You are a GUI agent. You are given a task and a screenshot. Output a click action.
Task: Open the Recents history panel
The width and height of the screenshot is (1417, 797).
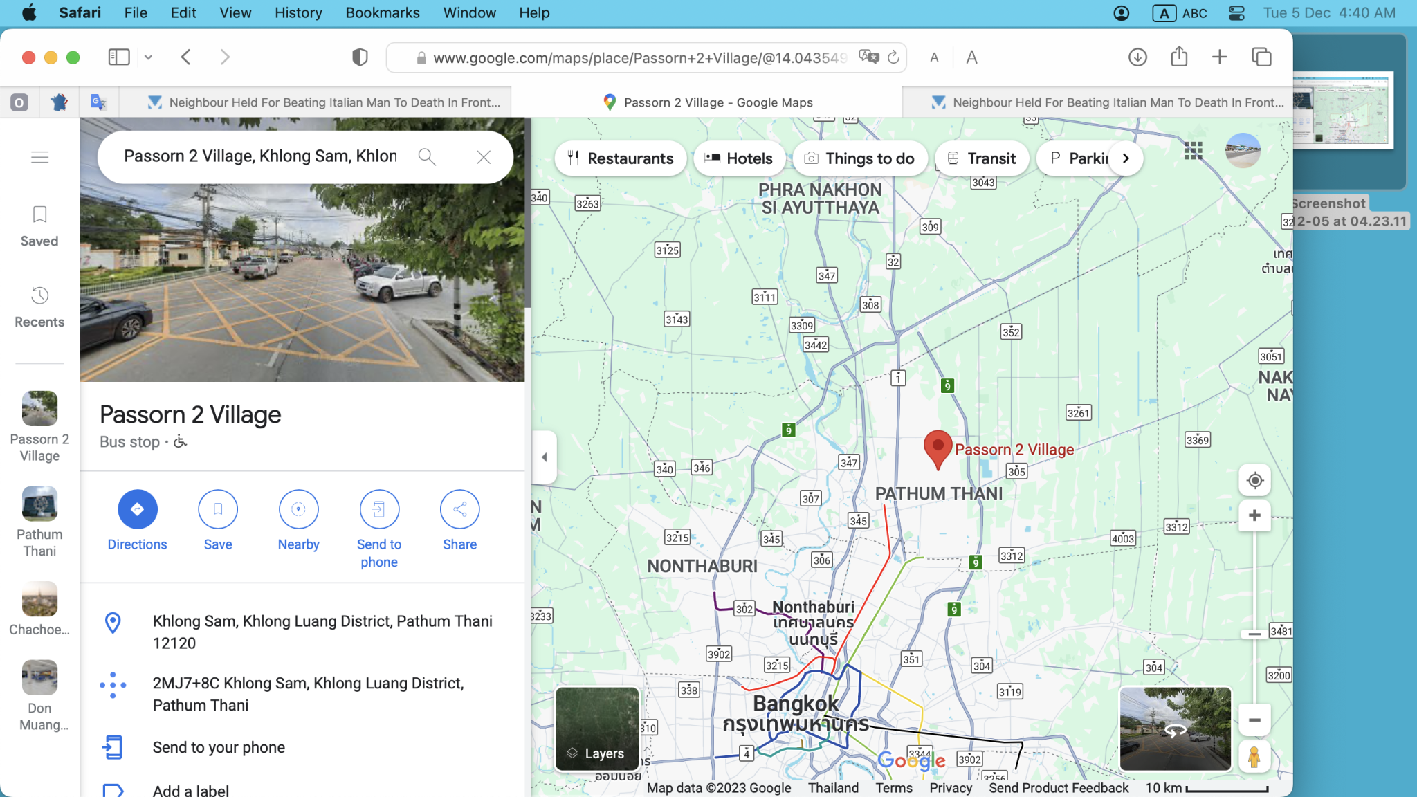39,308
